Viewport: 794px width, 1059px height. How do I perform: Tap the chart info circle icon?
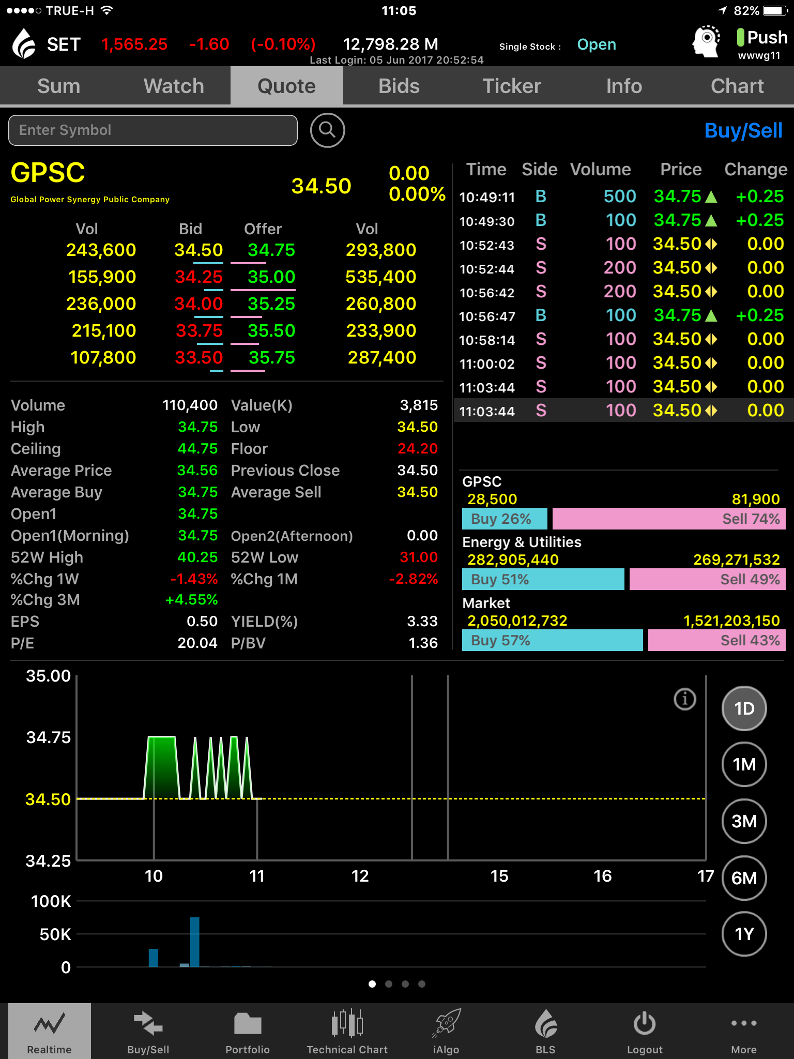685,699
